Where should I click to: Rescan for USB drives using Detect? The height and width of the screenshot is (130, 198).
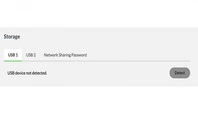pyautogui.click(x=180, y=73)
